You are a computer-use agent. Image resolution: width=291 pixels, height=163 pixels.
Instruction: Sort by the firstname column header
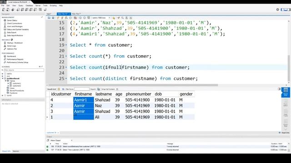click(83, 94)
